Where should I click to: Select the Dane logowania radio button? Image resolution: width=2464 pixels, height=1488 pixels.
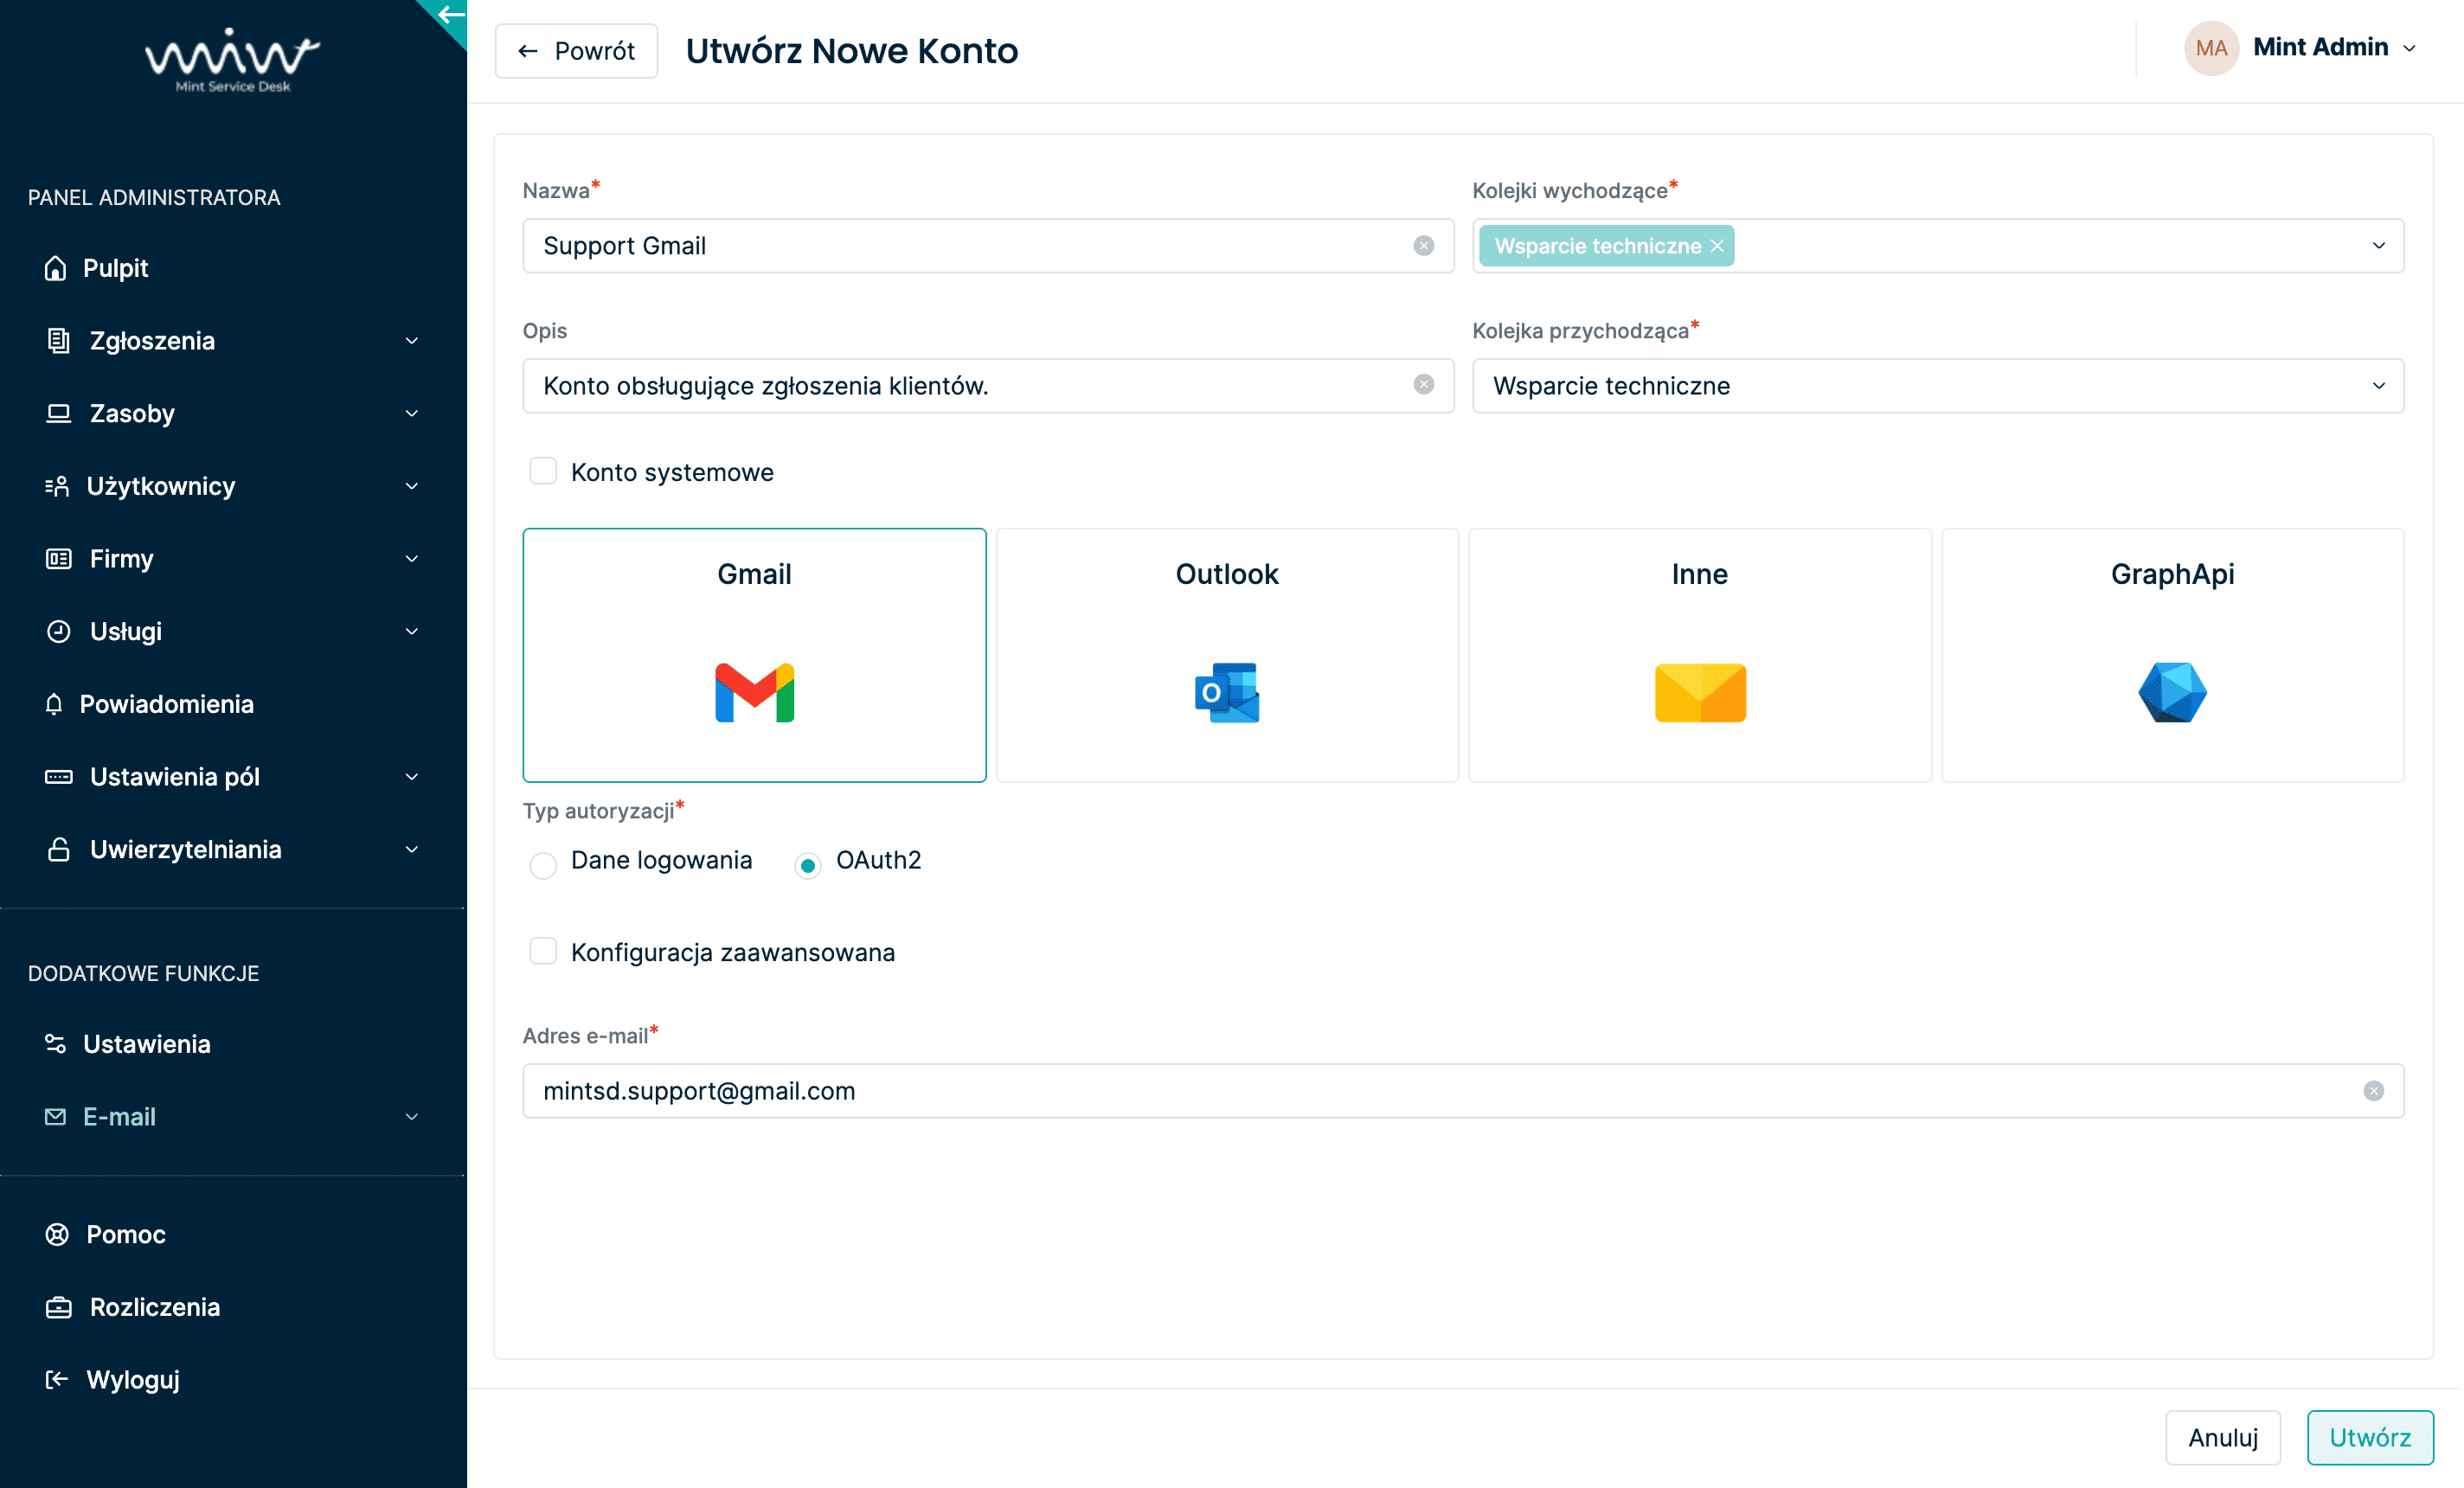tap(543, 864)
